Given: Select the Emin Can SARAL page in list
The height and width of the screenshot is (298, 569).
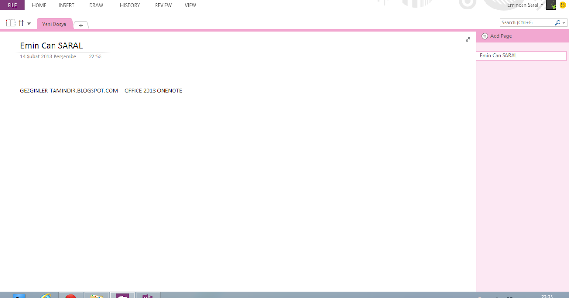Looking at the screenshot, I should [521, 56].
